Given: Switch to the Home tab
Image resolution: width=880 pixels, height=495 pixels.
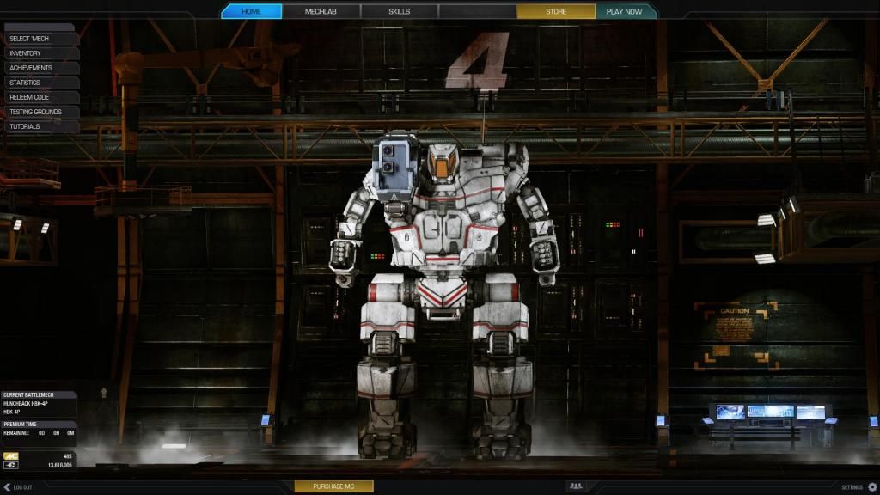Looking at the screenshot, I should pyautogui.click(x=251, y=11).
